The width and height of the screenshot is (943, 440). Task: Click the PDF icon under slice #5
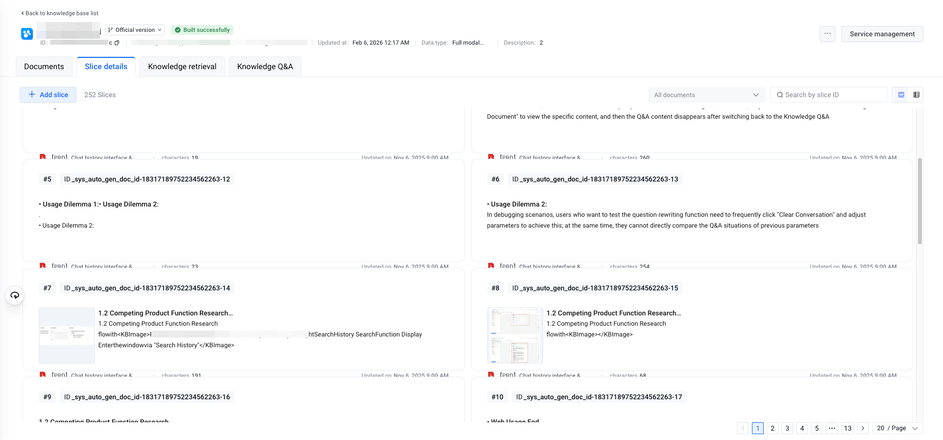click(43, 266)
